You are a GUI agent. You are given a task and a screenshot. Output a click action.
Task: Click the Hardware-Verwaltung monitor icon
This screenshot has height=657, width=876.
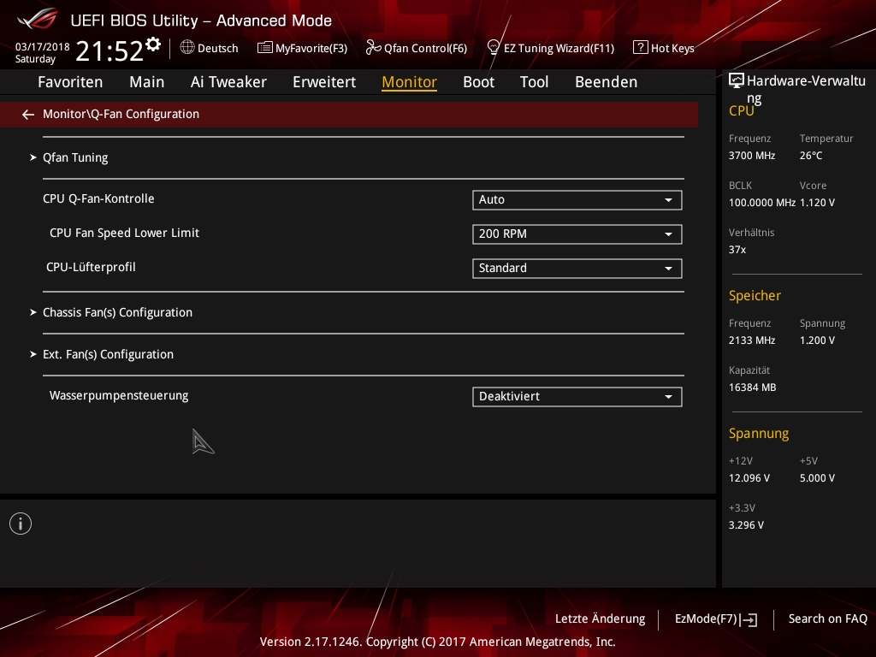coord(737,80)
